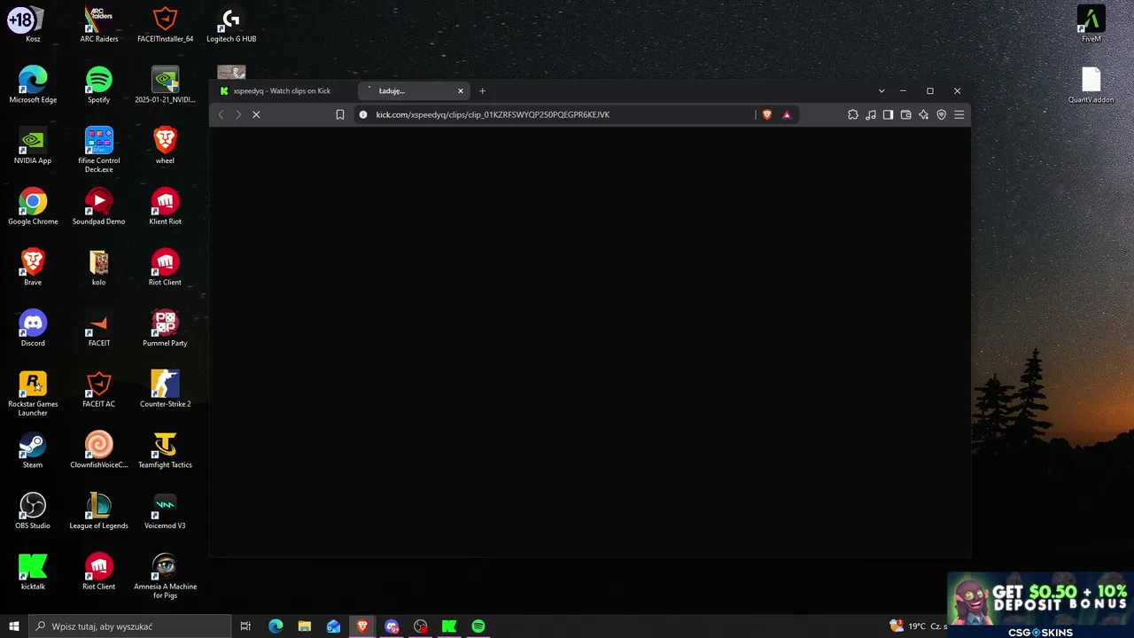Launch Google Chrome from desktop
This screenshot has width=1134, height=638.
click(x=33, y=207)
